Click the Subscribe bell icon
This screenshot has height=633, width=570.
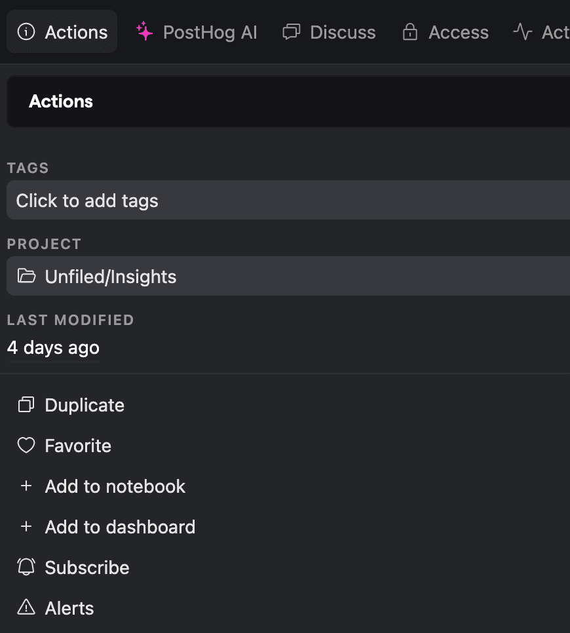click(x=26, y=567)
